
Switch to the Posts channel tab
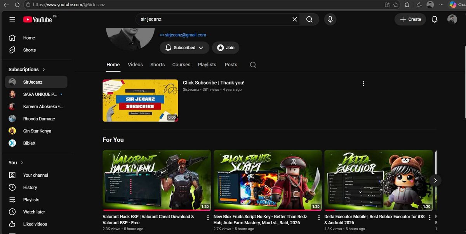point(231,65)
